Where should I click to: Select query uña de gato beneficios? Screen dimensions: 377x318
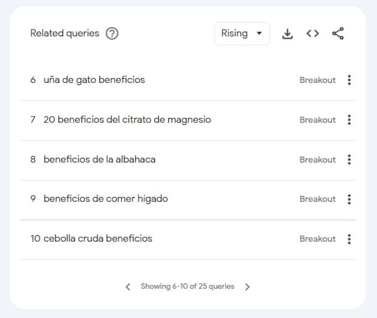94,80
